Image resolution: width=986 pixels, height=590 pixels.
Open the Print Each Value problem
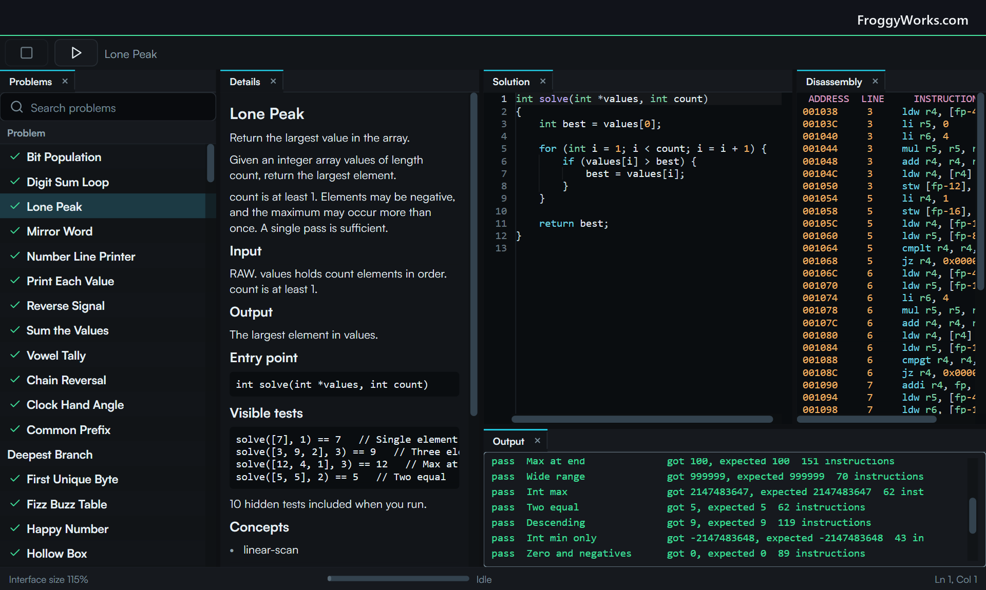[103, 281]
